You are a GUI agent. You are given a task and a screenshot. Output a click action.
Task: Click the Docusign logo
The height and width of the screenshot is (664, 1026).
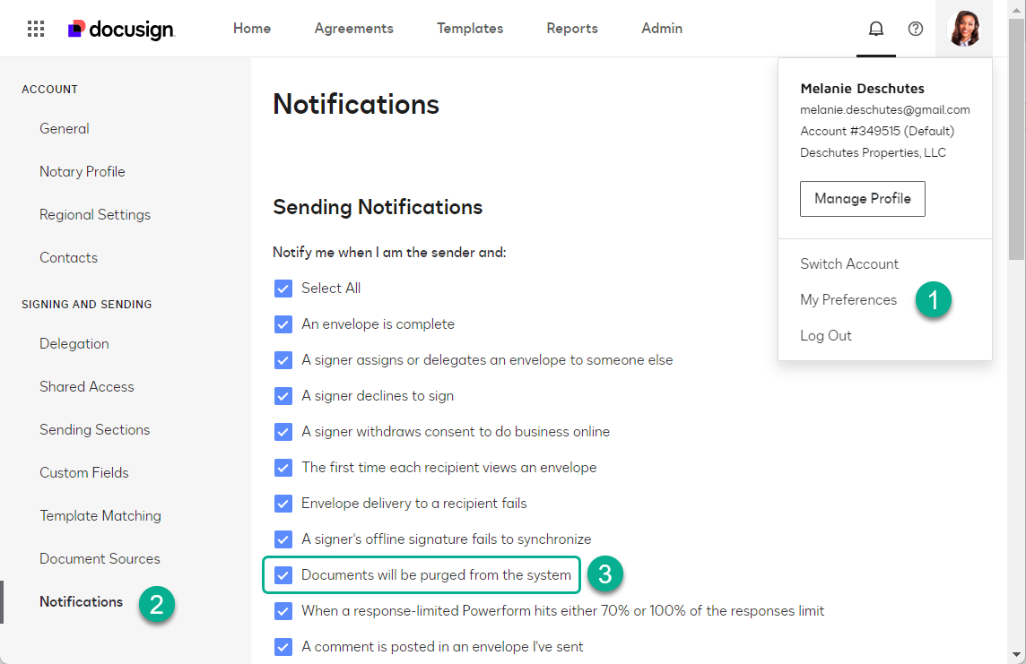coord(121,29)
